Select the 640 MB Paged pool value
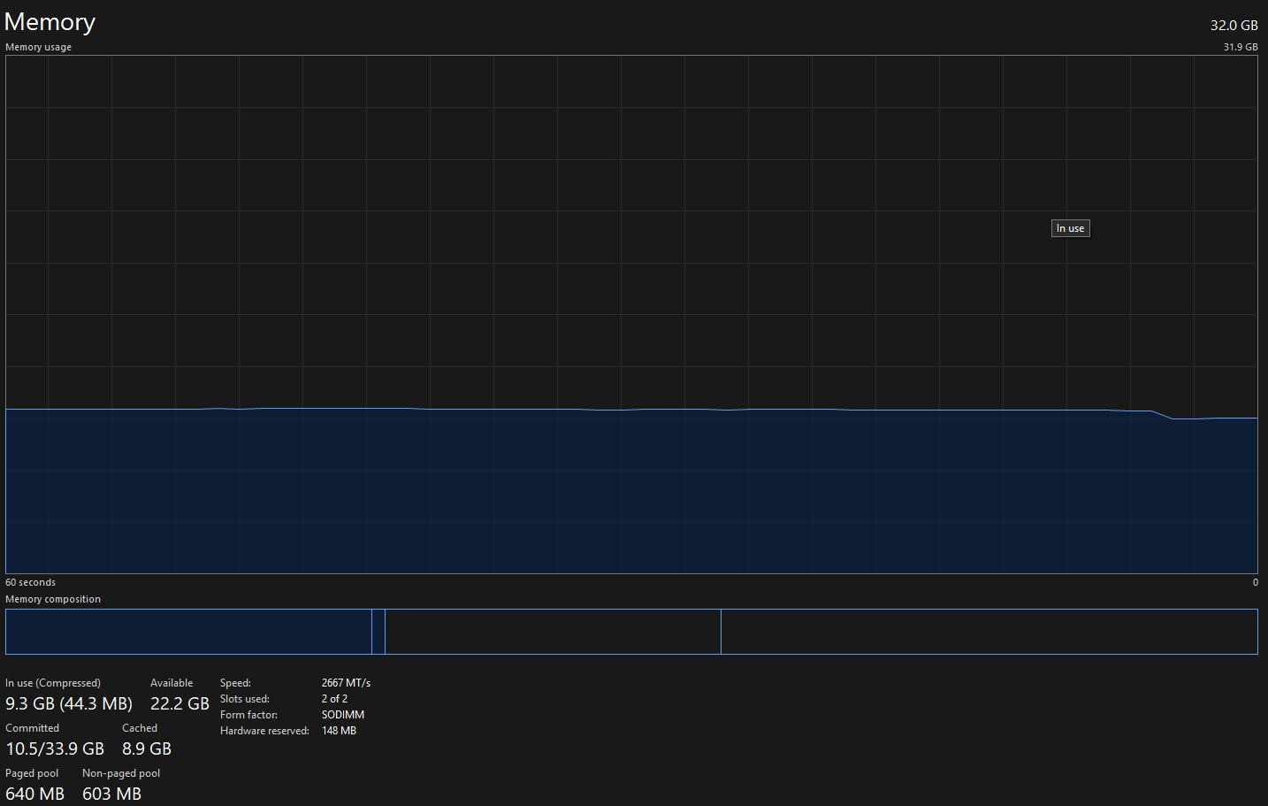The width and height of the screenshot is (1268, 806). [34, 794]
